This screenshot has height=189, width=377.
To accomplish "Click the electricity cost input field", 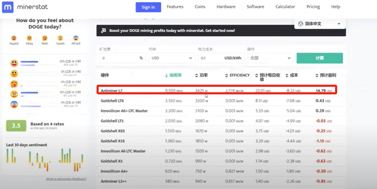I will click(x=221, y=58).
